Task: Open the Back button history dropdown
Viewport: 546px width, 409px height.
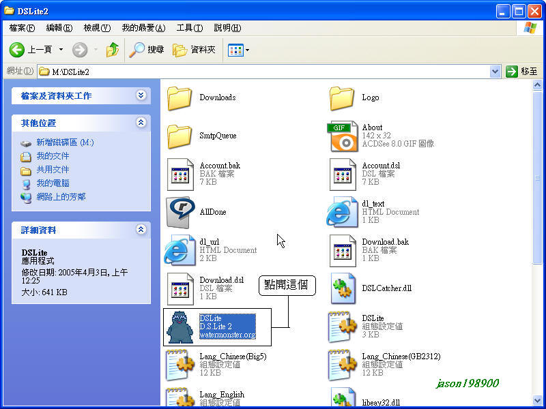Action: pos(61,50)
